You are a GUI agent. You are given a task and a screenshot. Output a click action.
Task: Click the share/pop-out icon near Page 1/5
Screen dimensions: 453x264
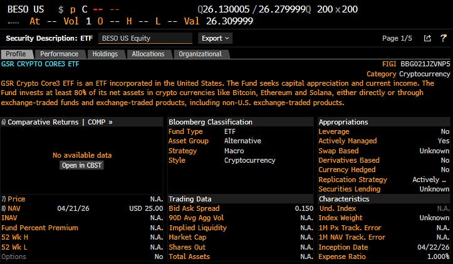tap(427, 38)
